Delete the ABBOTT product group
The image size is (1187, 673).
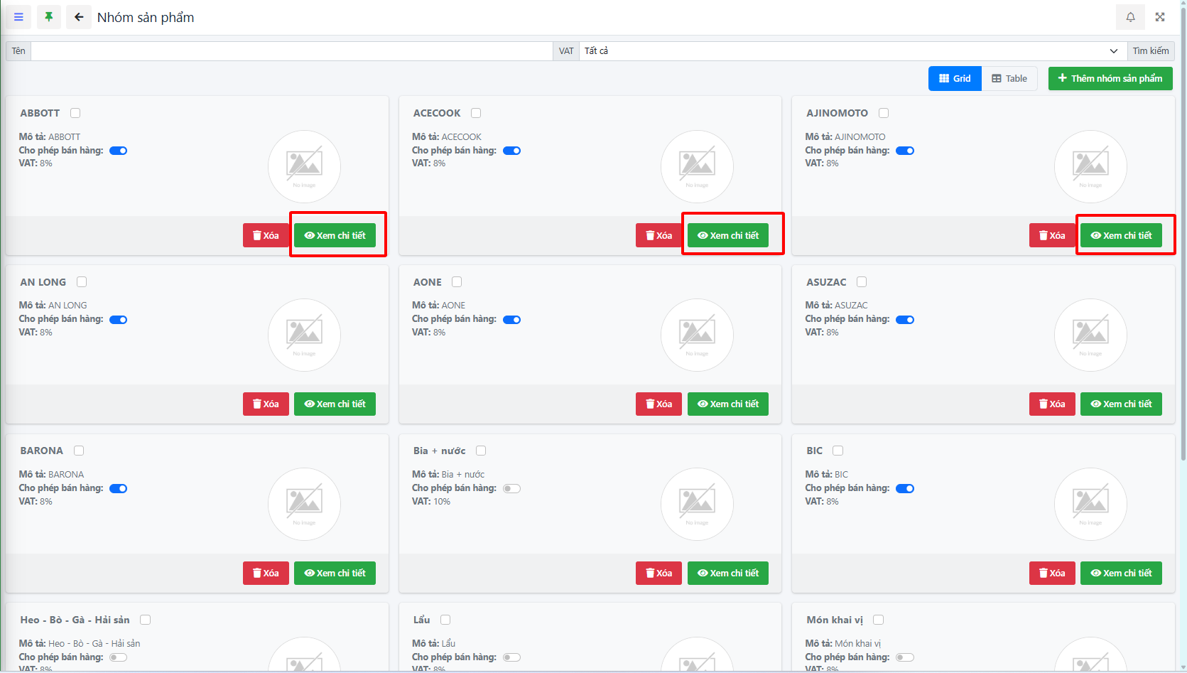click(266, 235)
